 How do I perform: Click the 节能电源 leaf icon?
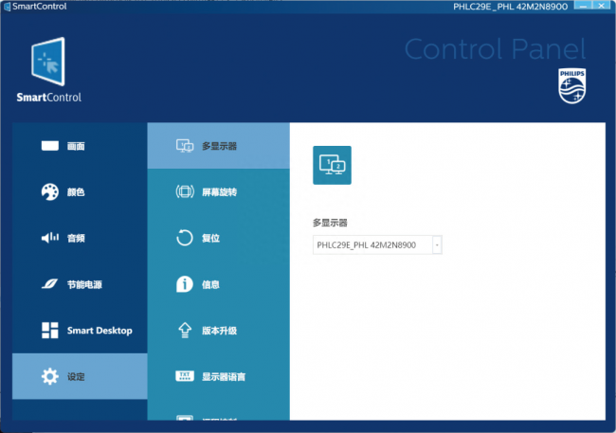(50, 283)
